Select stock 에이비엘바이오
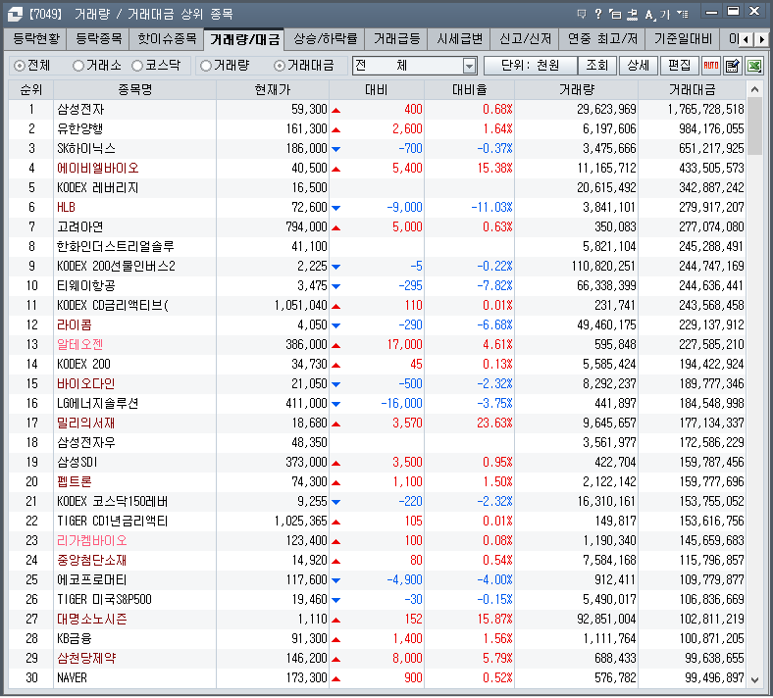The height and width of the screenshot is (698, 773). coord(98,169)
